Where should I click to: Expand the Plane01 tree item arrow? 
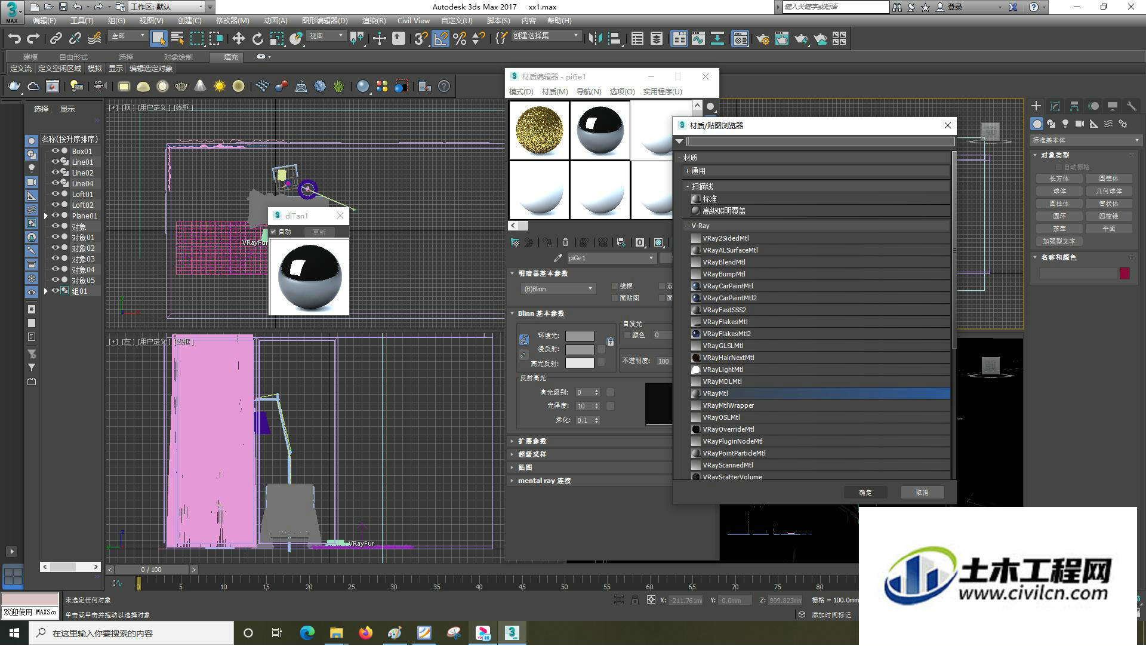(x=46, y=216)
